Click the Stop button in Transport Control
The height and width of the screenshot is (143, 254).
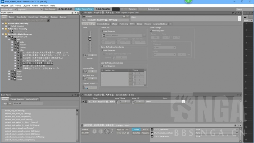(94, 131)
